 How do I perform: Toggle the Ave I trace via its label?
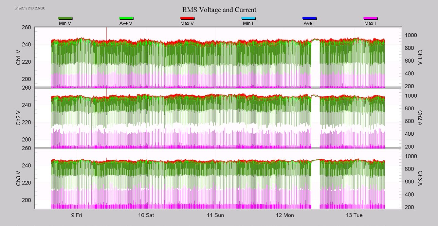[309, 24]
